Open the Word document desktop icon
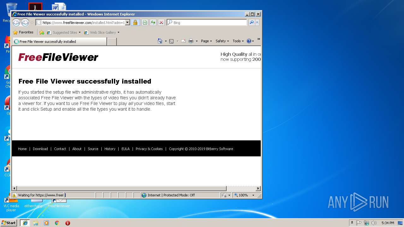The width and height of the screenshot is (404, 227). tap(59, 7)
